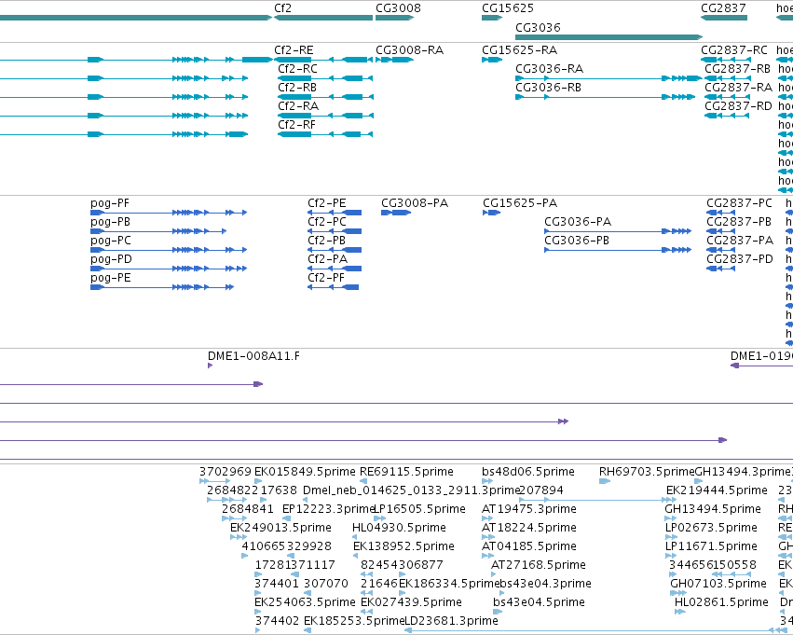Open the AT27168.5prime EST label
Viewport: 793px width, 635px height.
(x=538, y=565)
